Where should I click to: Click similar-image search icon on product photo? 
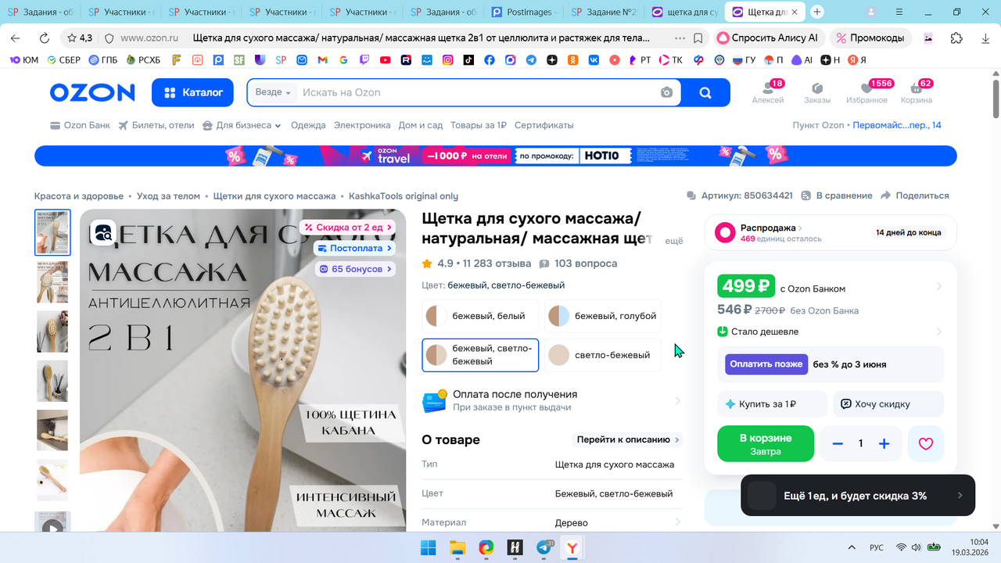[103, 232]
